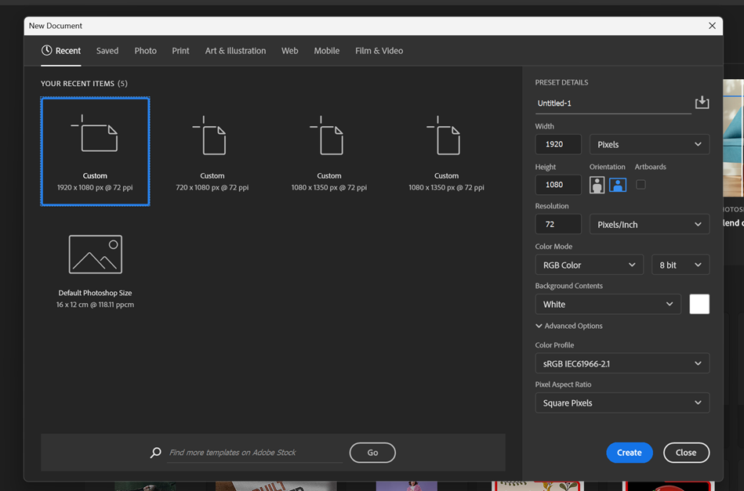Screen dimensions: 744x491
Task: Open the 8 bit depth dropdown
Action: pyautogui.click(x=680, y=265)
